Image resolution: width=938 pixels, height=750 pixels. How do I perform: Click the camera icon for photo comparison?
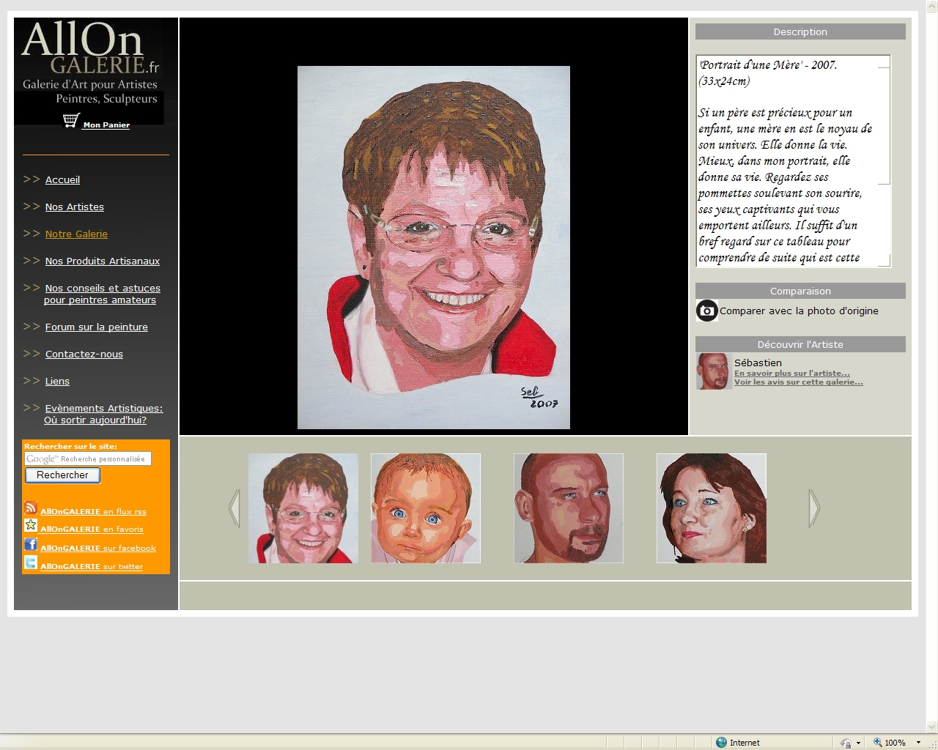click(707, 311)
